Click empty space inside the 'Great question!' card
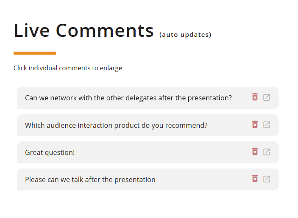Viewport: 298px width, 218px height. click(162, 152)
